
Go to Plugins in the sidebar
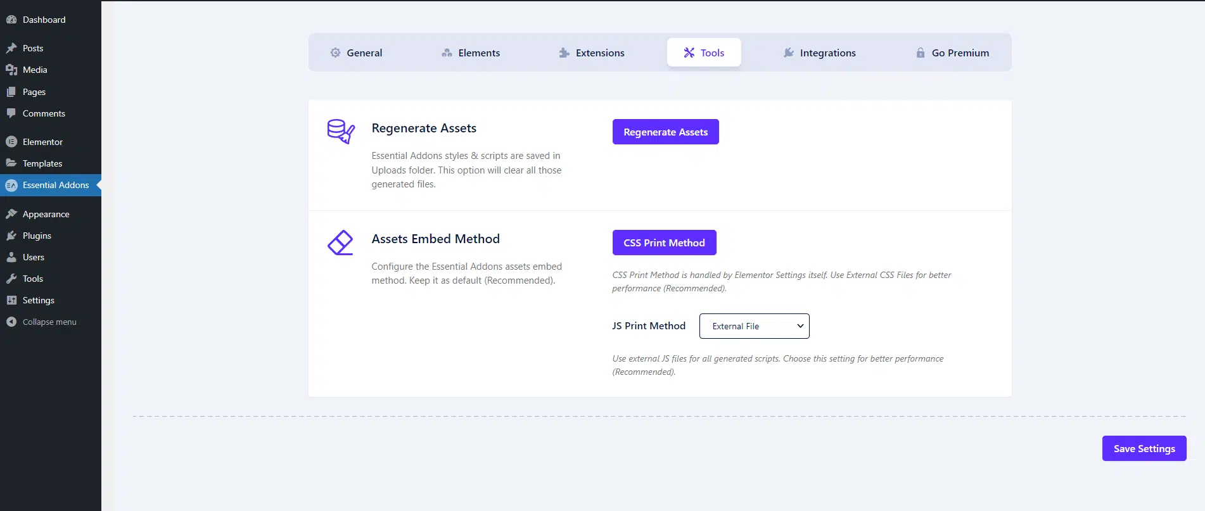51,236
